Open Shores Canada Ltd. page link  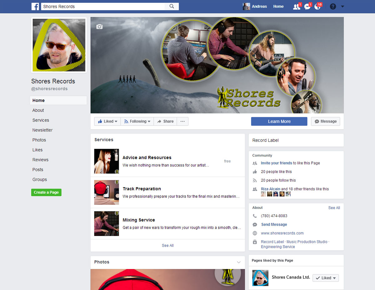coord(291,277)
